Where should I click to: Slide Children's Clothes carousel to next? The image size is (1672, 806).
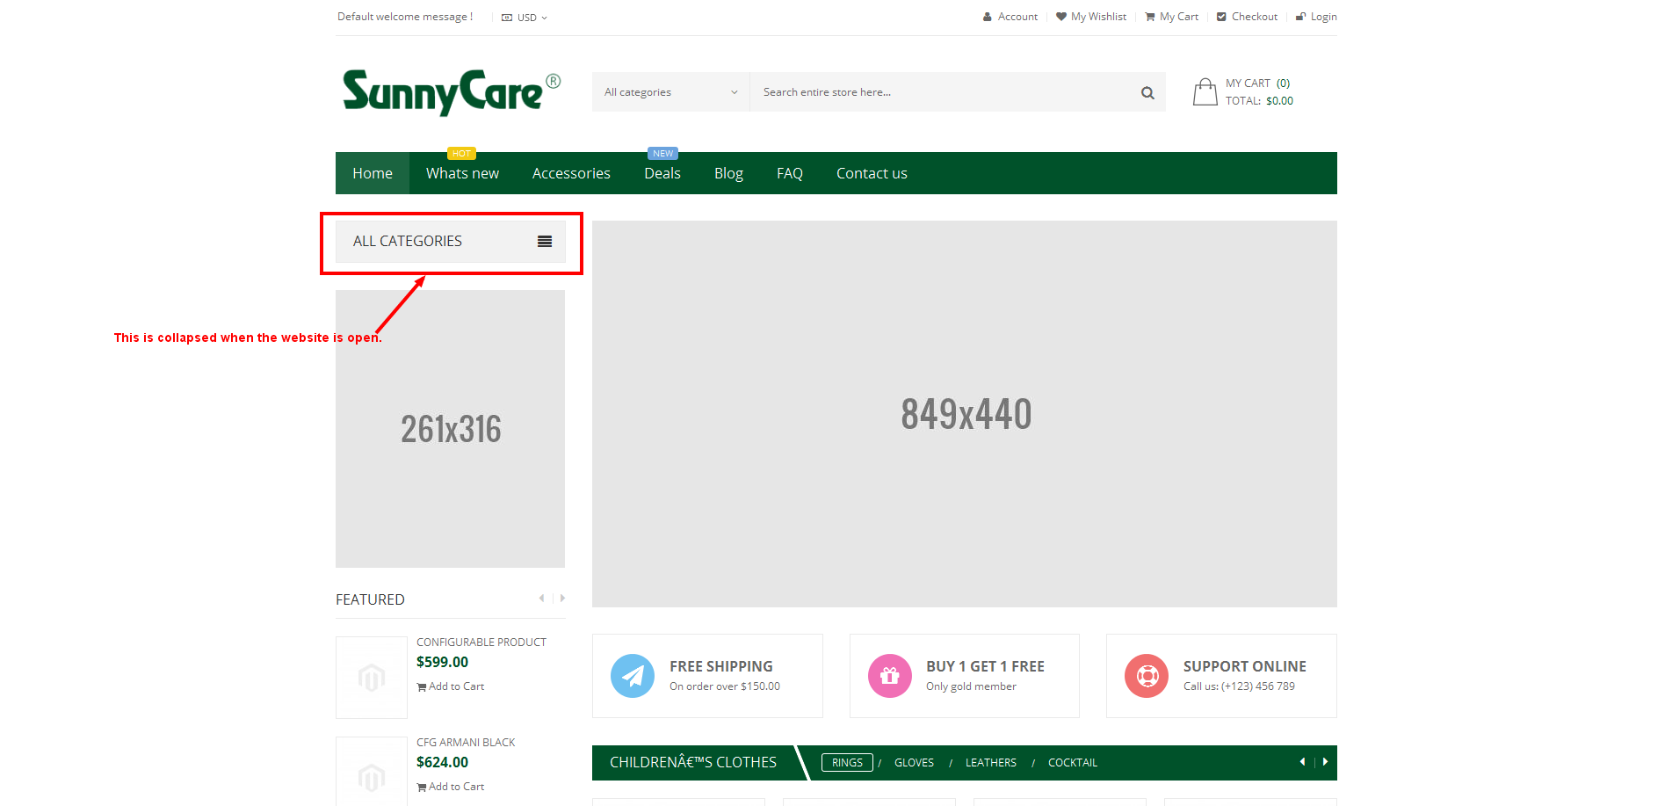pyautogui.click(x=1325, y=762)
